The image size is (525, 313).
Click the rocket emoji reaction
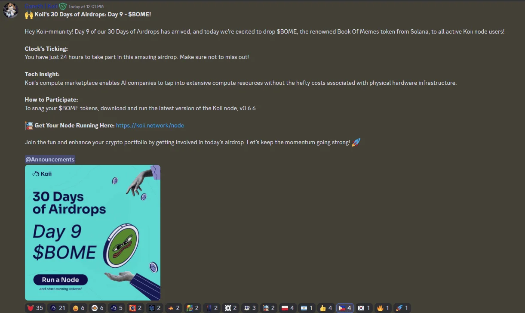pos(402,308)
